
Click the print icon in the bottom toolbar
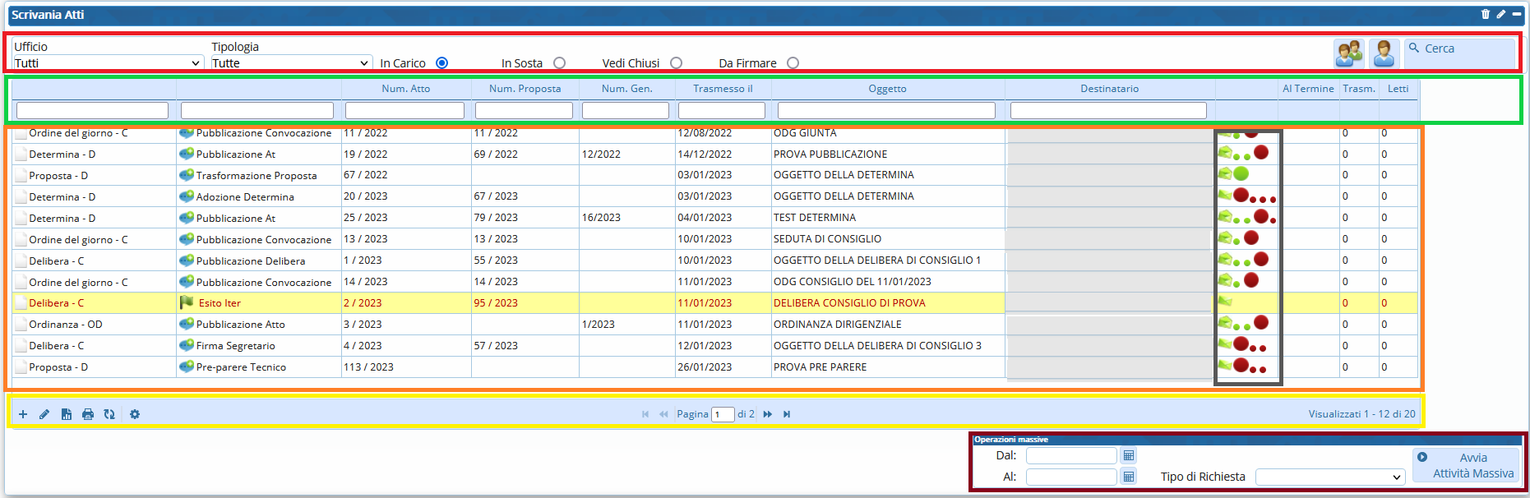click(x=88, y=414)
